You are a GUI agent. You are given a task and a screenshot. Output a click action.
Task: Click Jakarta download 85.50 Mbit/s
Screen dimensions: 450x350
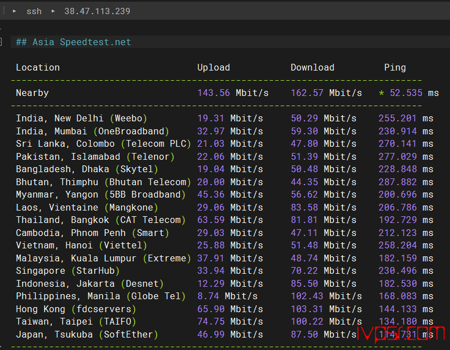point(324,284)
